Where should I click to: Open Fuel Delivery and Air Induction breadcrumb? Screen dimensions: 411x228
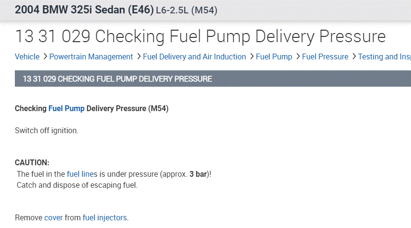(194, 57)
